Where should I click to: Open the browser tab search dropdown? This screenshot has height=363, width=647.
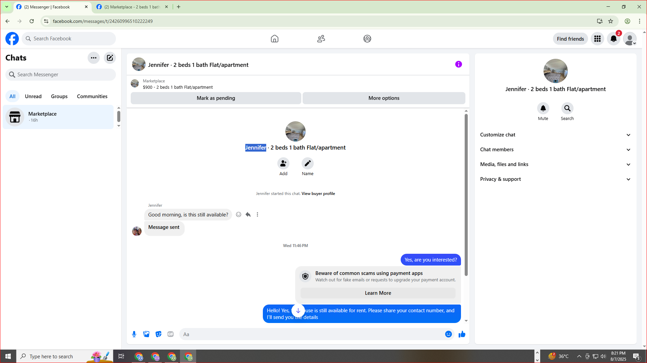point(7,7)
